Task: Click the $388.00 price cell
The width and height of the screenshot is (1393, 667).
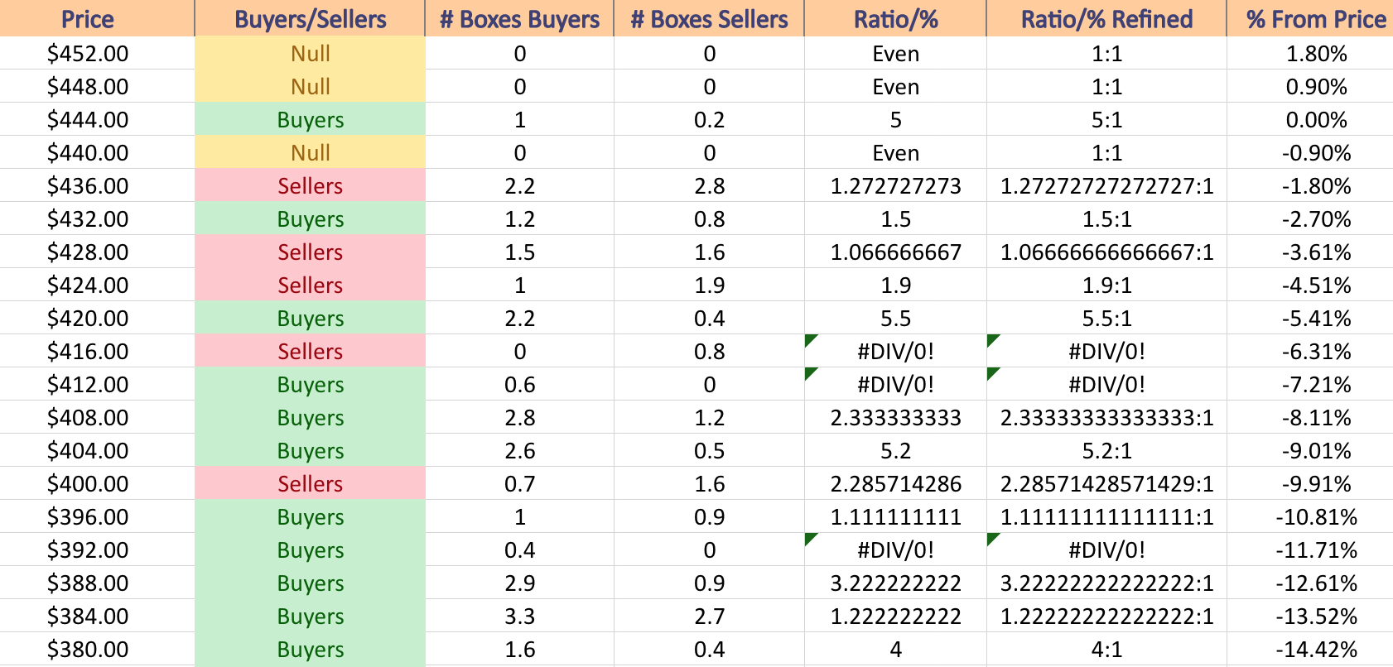Action: (97, 583)
